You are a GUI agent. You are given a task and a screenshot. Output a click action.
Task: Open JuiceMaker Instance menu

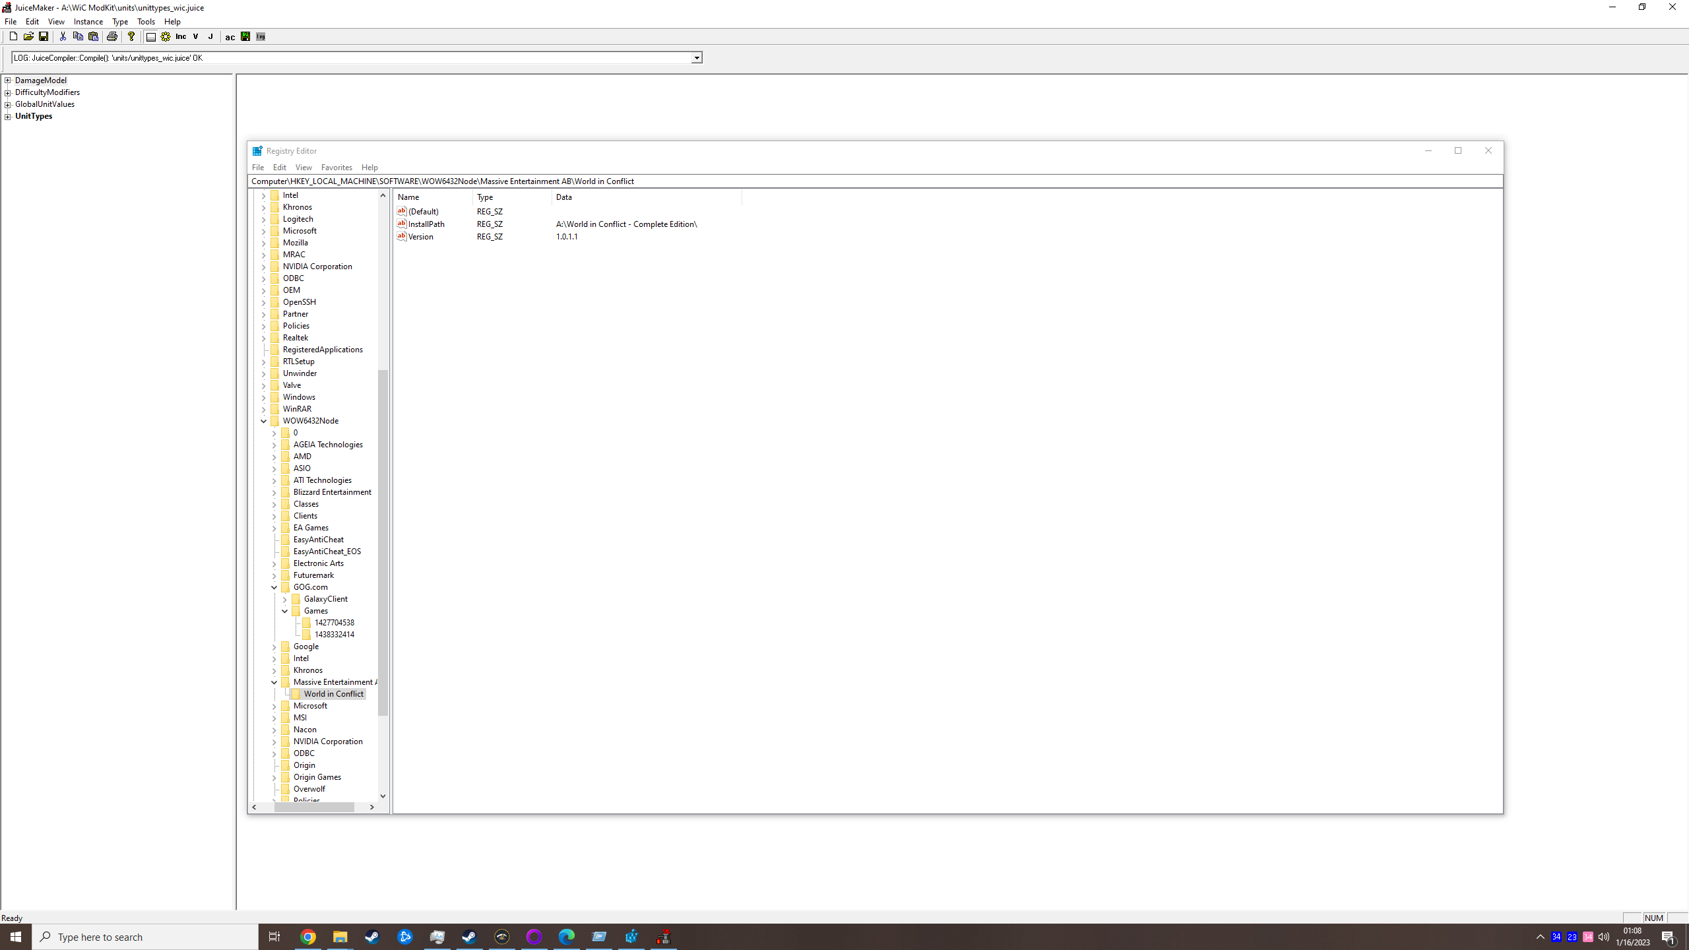click(88, 22)
